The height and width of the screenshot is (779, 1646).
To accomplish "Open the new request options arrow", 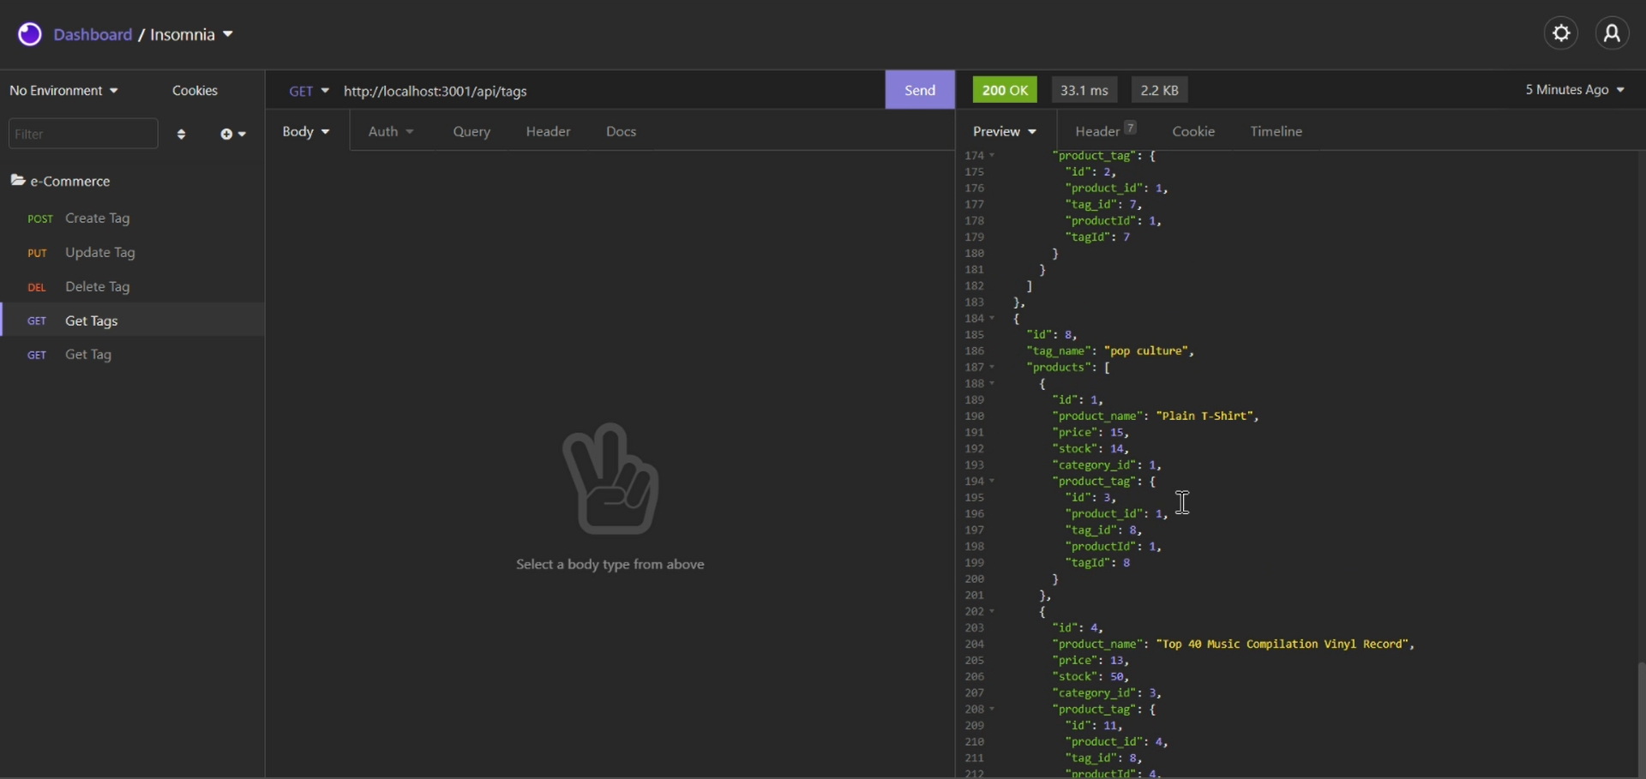I will pyautogui.click(x=241, y=135).
